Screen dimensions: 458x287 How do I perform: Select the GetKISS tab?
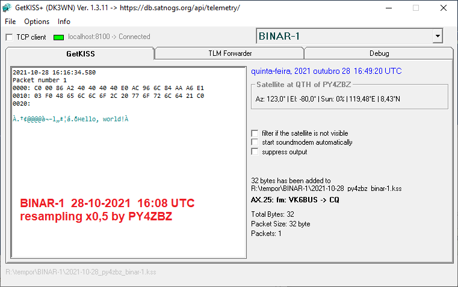(x=80, y=54)
